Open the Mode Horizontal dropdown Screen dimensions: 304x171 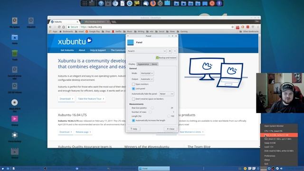tap(147, 73)
